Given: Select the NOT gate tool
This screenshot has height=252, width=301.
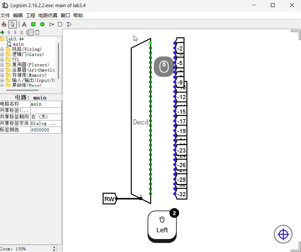Looking at the screenshot, I should click(x=51, y=24).
